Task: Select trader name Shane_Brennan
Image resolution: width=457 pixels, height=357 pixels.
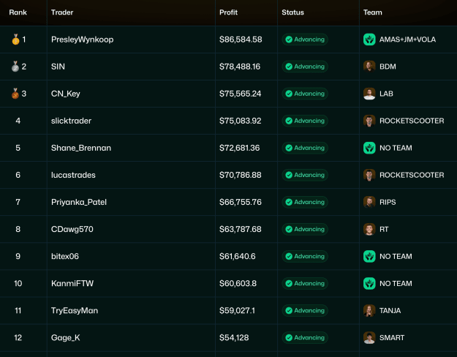Action: [x=81, y=148]
